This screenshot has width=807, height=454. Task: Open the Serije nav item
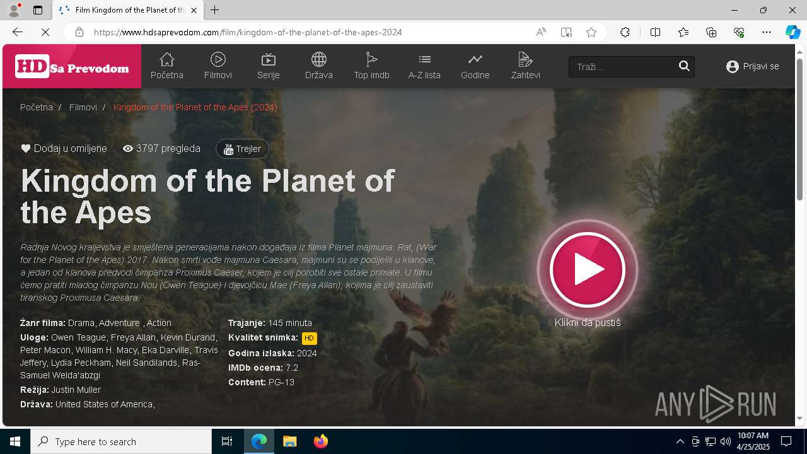click(269, 66)
